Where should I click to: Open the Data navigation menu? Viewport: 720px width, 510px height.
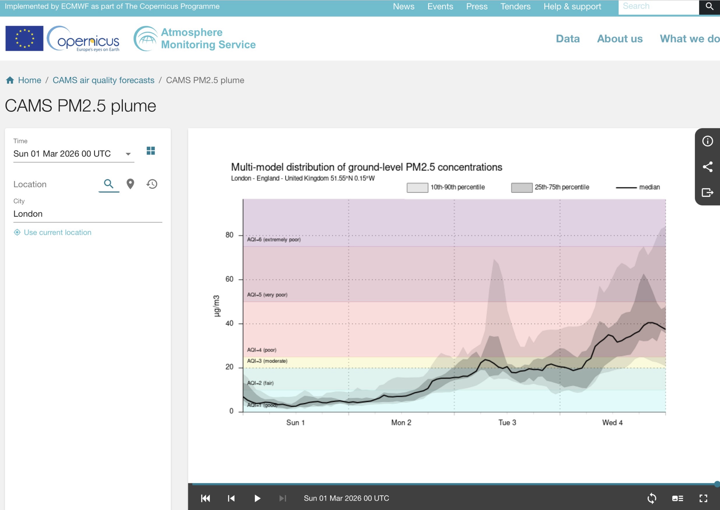click(567, 39)
